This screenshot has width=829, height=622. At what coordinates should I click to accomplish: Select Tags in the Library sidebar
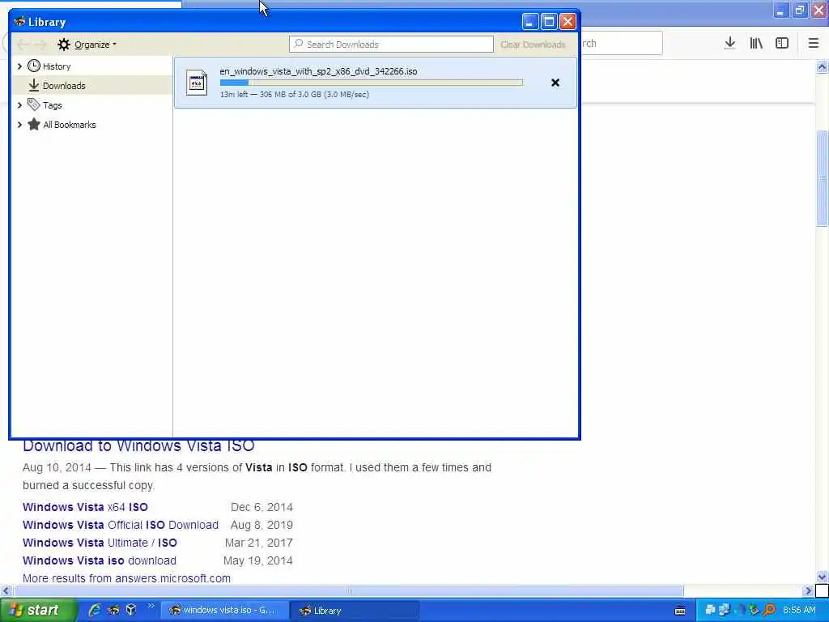52,105
